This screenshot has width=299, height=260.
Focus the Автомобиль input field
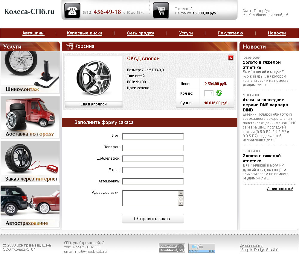click(153, 181)
